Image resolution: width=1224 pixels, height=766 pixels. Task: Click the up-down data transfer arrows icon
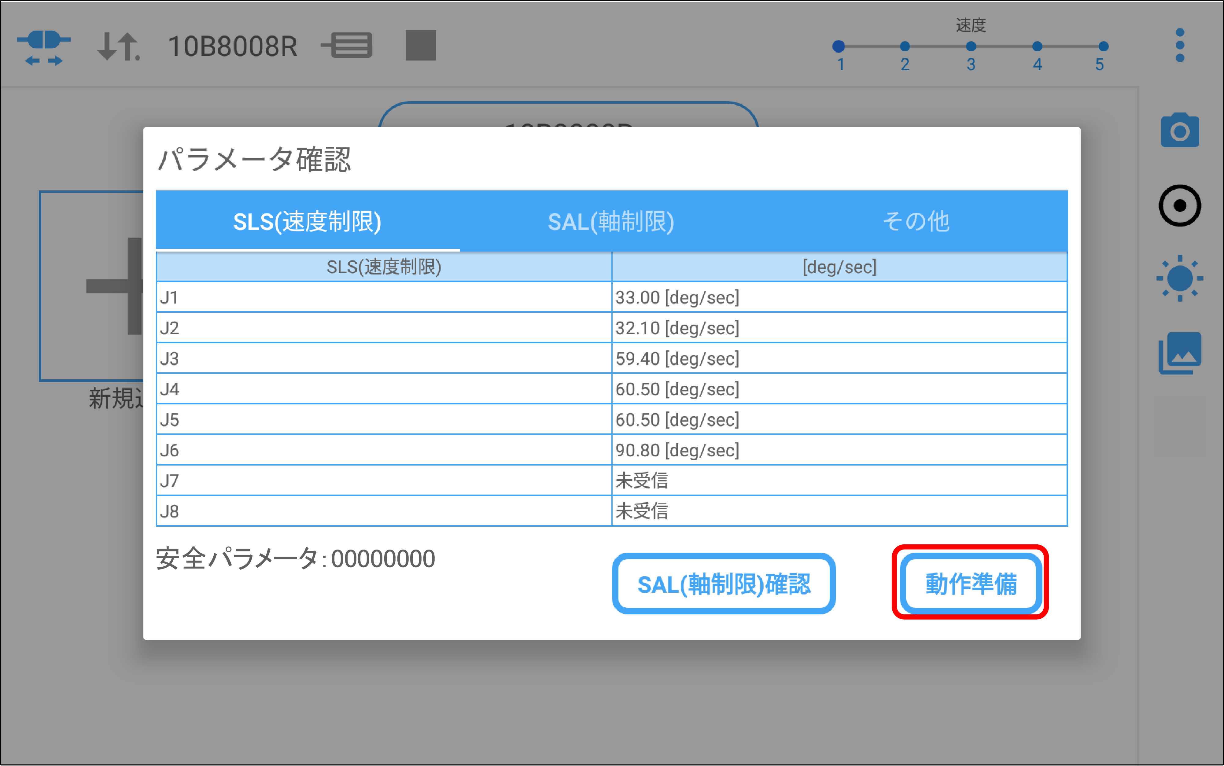(x=118, y=46)
